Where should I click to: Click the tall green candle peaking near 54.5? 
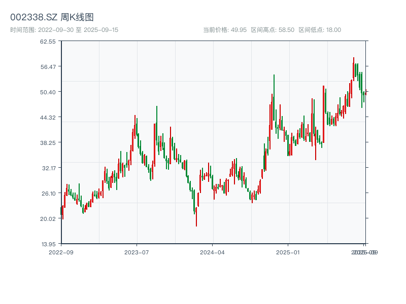274,97
